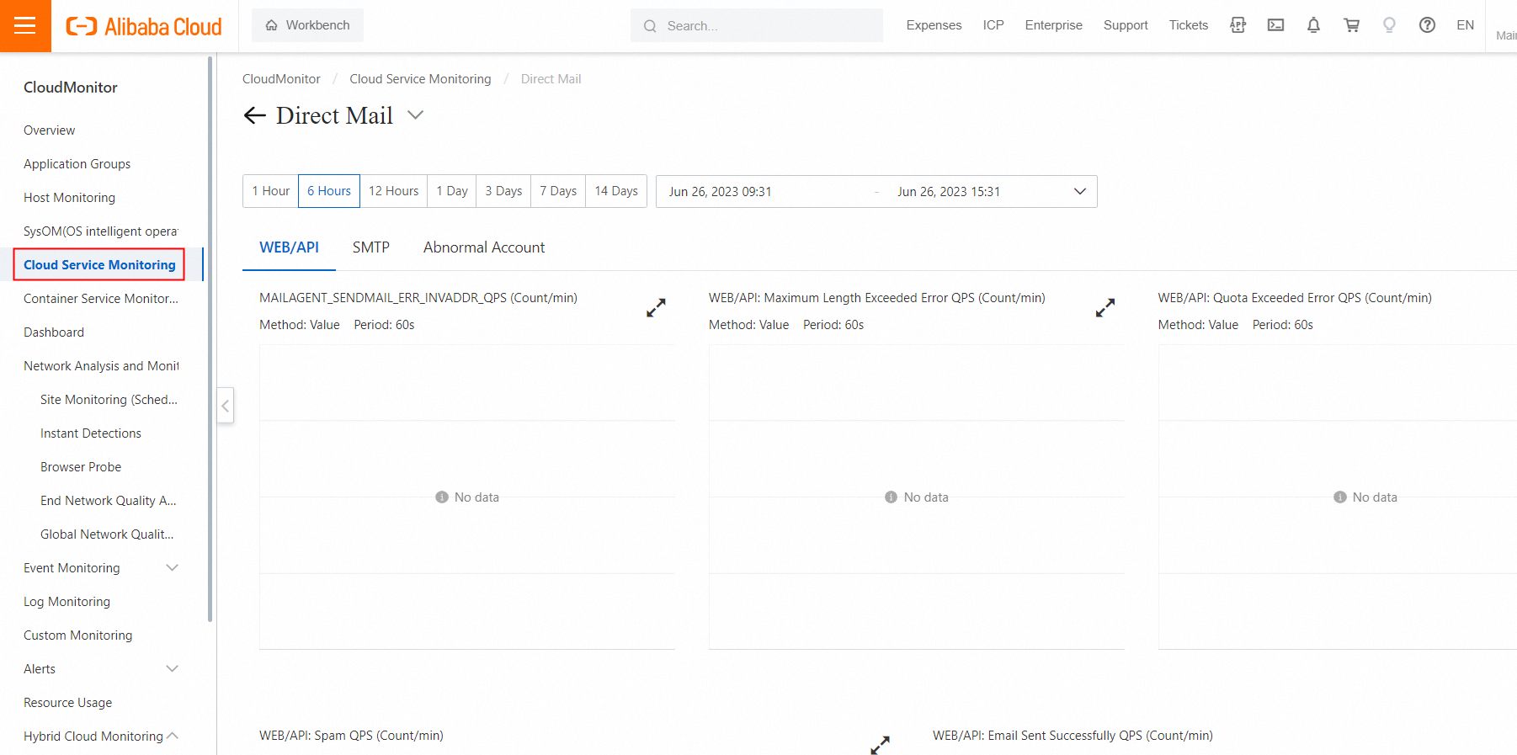Switch to the Abnormal Account tab
The width and height of the screenshot is (1517, 755).
pos(484,247)
